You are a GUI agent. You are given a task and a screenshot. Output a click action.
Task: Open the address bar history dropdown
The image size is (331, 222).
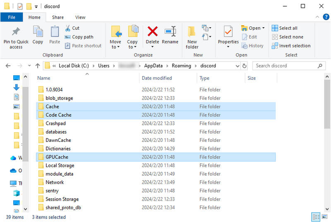pyautogui.click(x=237, y=66)
